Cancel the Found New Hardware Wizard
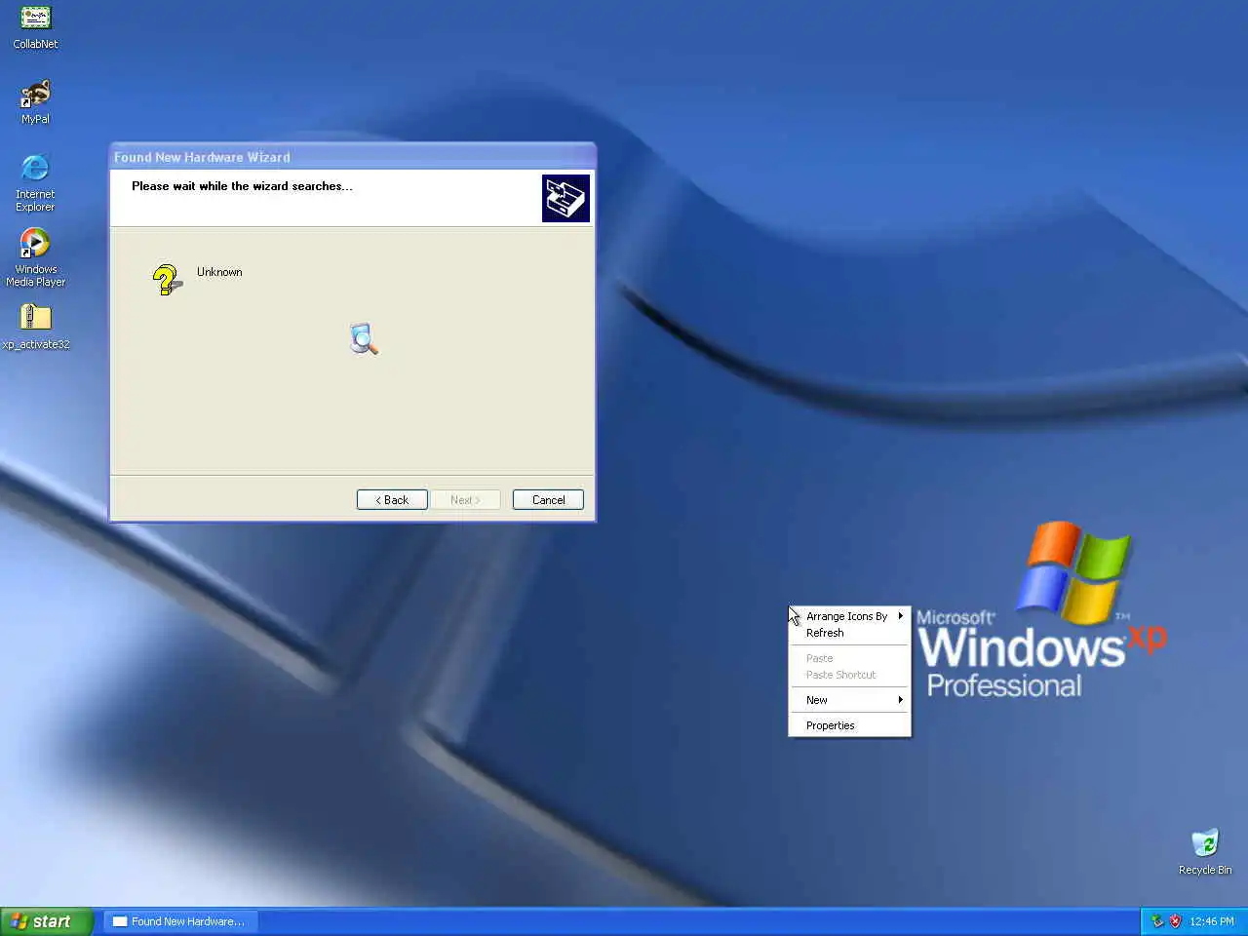The width and height of the screenshot is (1248, 936). tap(548, 500)
